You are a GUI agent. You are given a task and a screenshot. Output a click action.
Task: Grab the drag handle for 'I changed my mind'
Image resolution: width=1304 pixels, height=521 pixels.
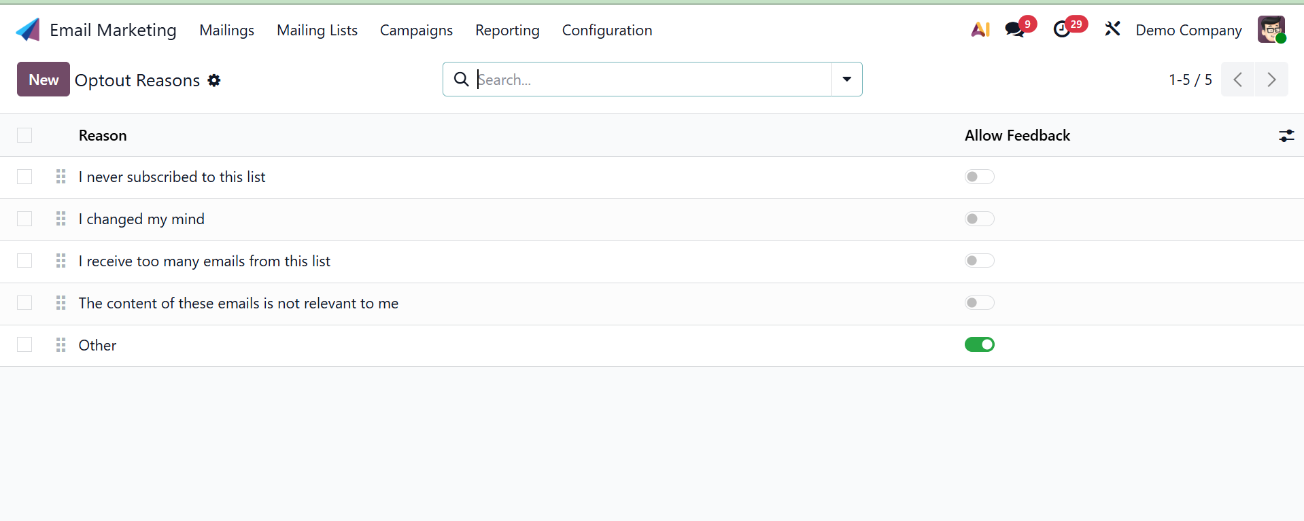coord(61,219)
